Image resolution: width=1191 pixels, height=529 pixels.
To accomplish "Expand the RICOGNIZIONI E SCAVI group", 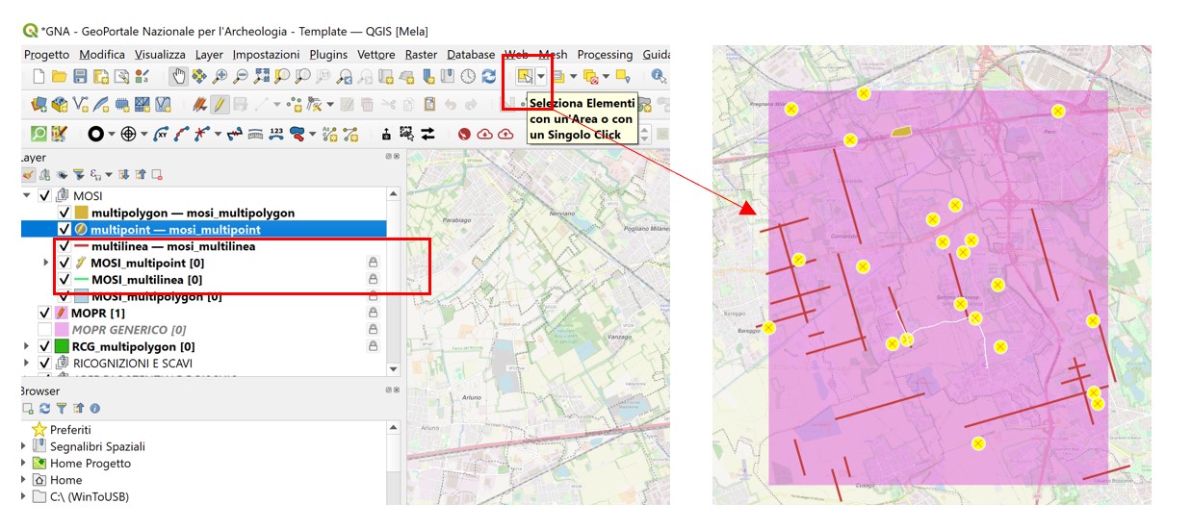I will tap(26, 363).
